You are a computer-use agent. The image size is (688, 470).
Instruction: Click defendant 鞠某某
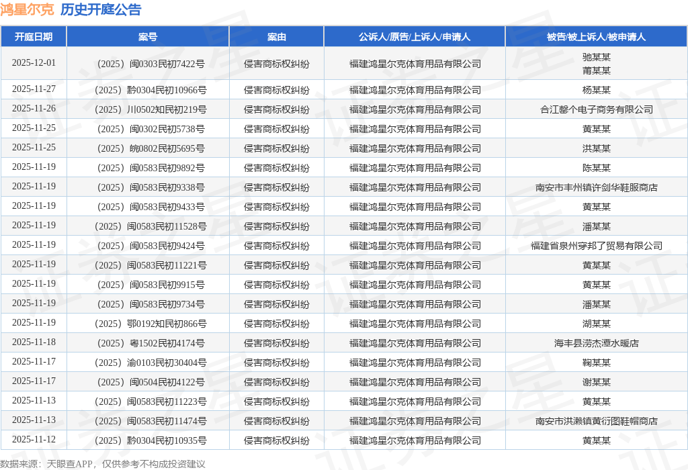point(597,363)
